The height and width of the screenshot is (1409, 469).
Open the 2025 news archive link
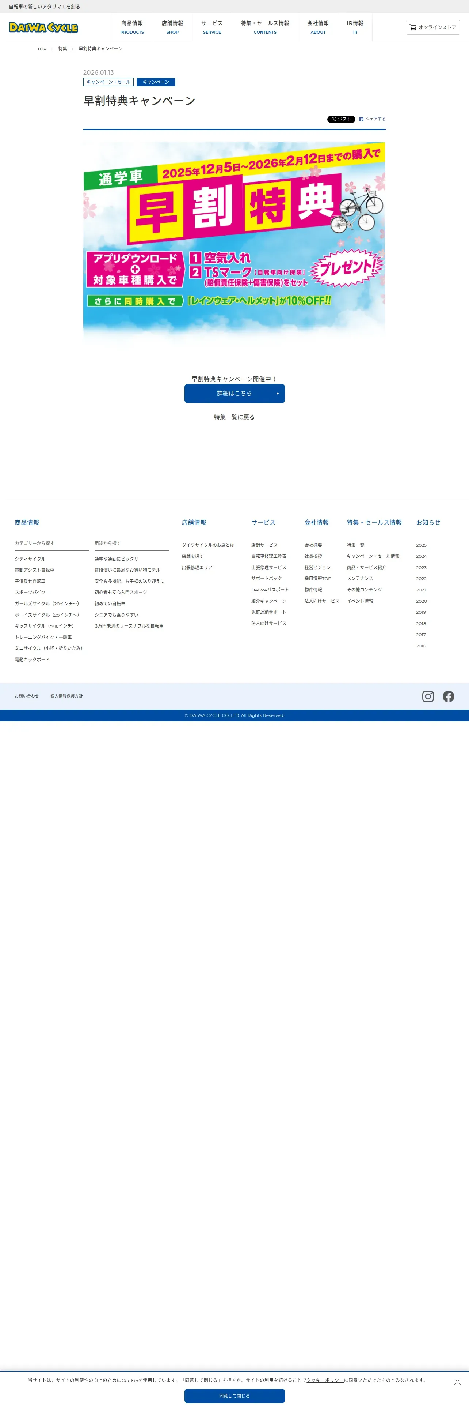tap(422, 545)
